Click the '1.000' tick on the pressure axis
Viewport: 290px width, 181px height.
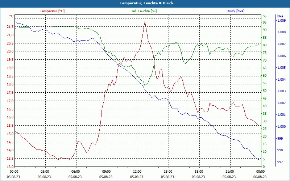coord(282,126)
